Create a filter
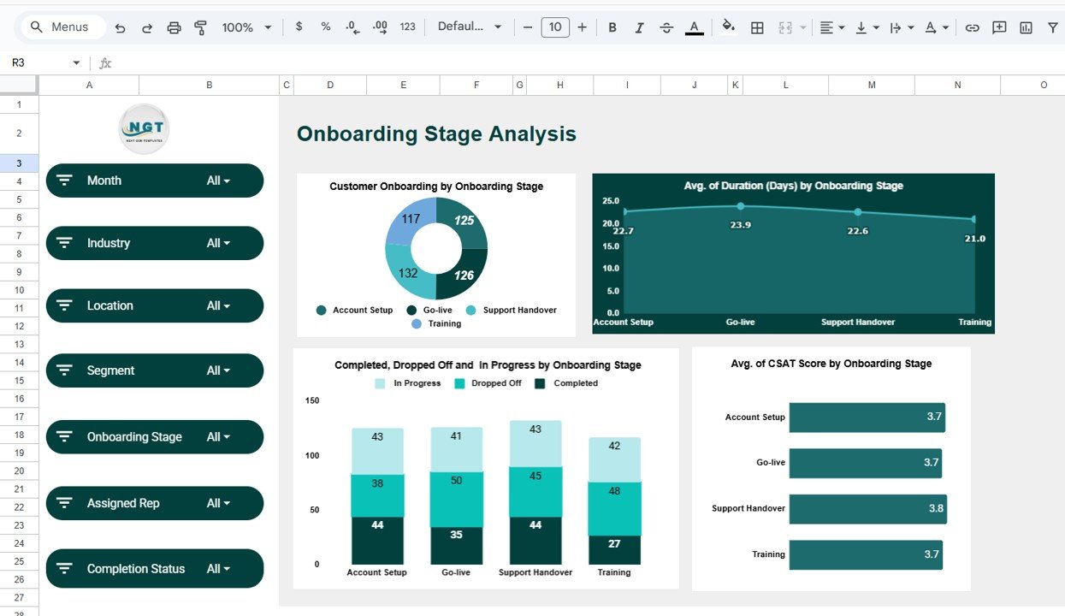This screenshot has height=616, width=1065. tap(1053, 27)
